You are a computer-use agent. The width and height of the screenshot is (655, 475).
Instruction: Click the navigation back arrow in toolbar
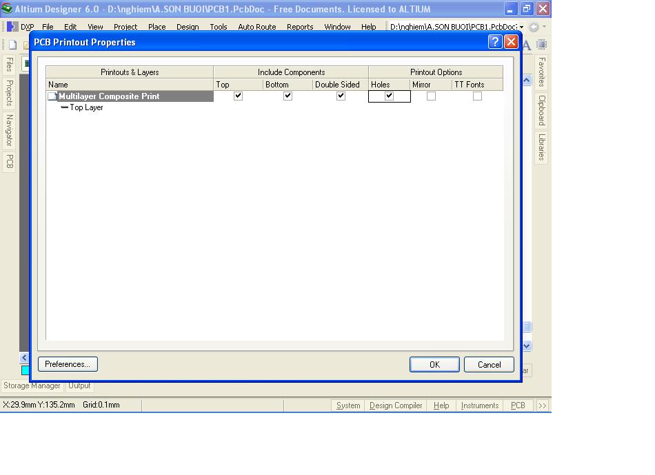click(x=534, y=27)
